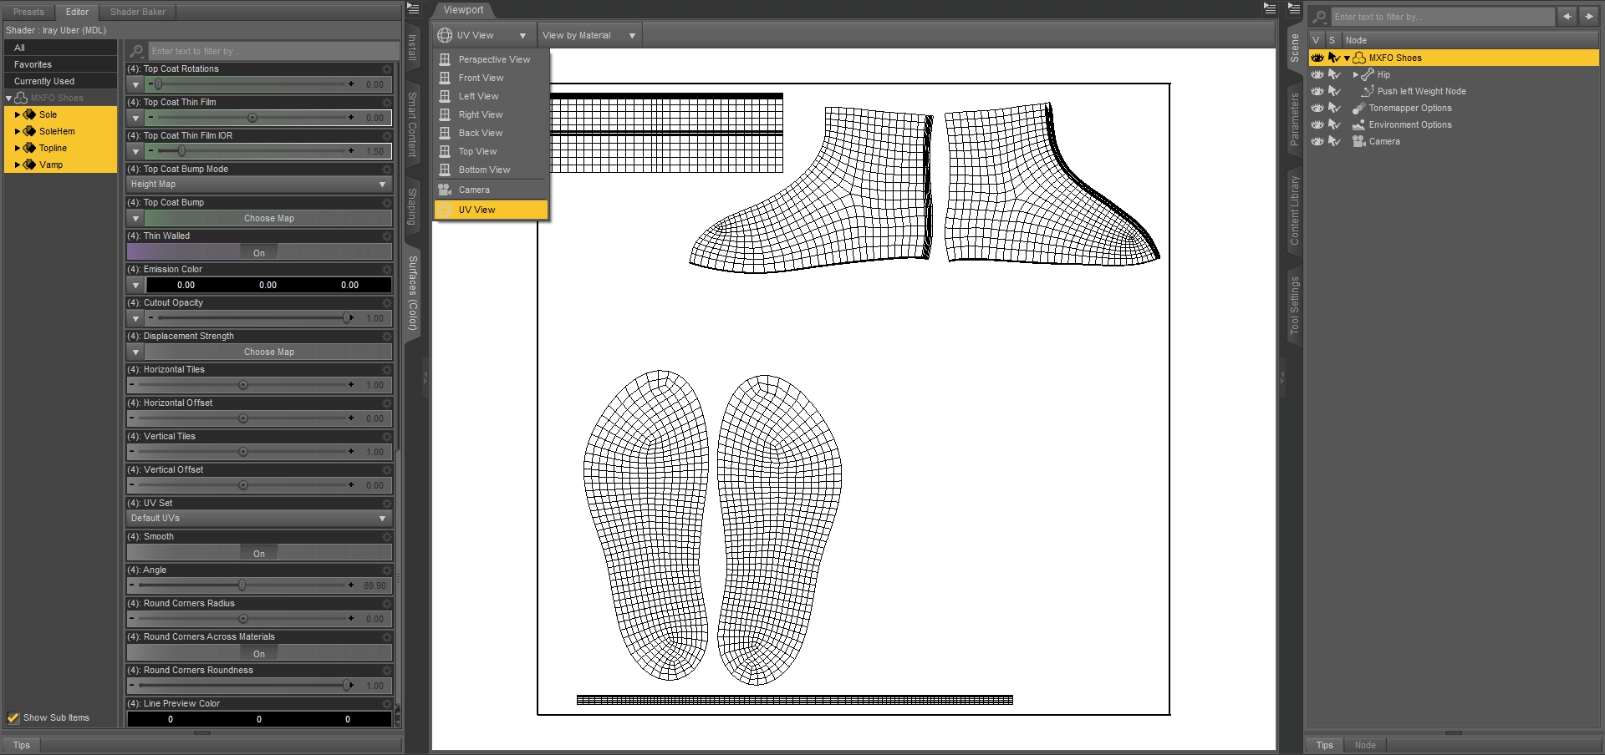
Task: Click the globe icon beside UV View
Action: [445, 35]
